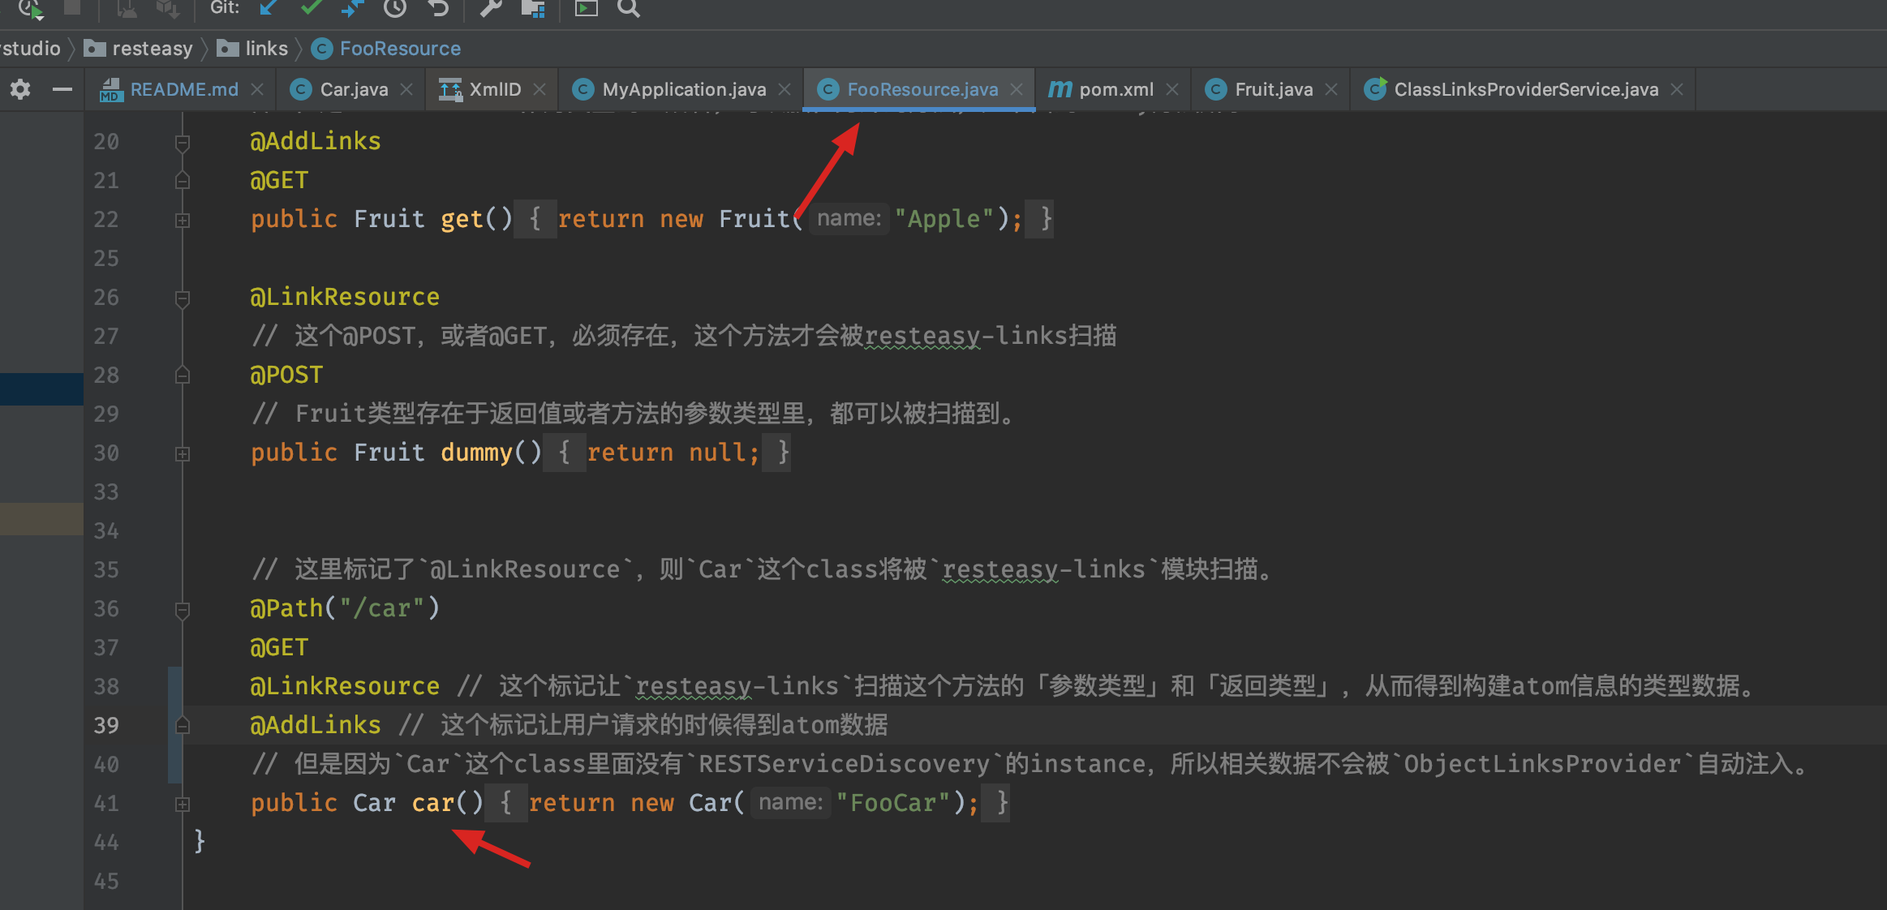Screen dimensions: 1887x910
Task: Open Git history clock icon
Action: 395,8
